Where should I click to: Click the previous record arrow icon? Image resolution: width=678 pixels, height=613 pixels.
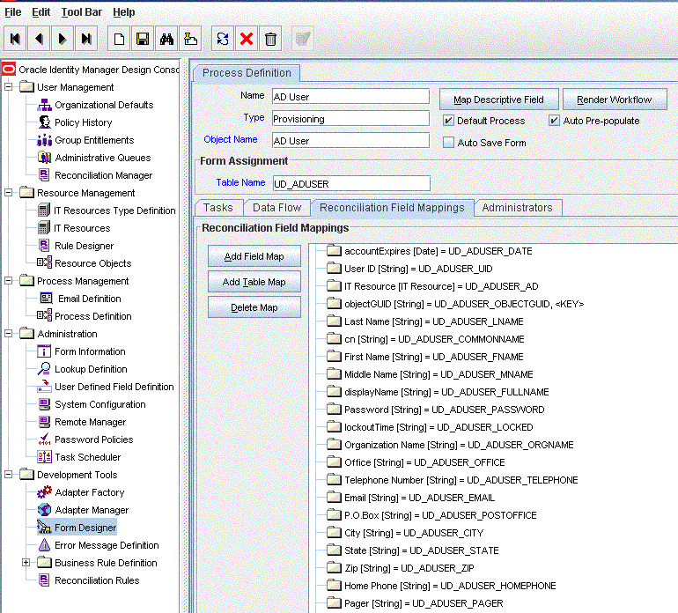click(39, 40)
